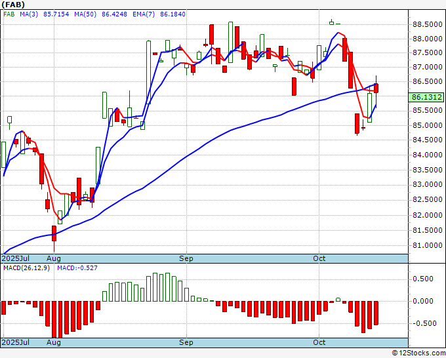446x358 pixels.
Task: Click the EMA(7) value 86.1840
Action: 172,14
